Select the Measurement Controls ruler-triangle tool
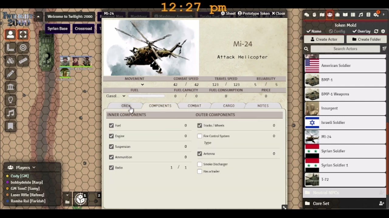 pos(10,48)
